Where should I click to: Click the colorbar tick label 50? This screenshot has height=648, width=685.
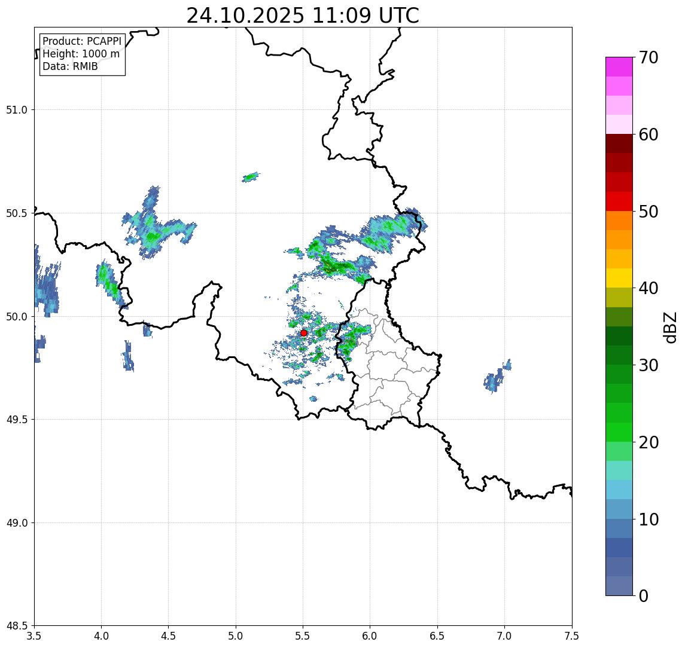[x=648, y=212]
